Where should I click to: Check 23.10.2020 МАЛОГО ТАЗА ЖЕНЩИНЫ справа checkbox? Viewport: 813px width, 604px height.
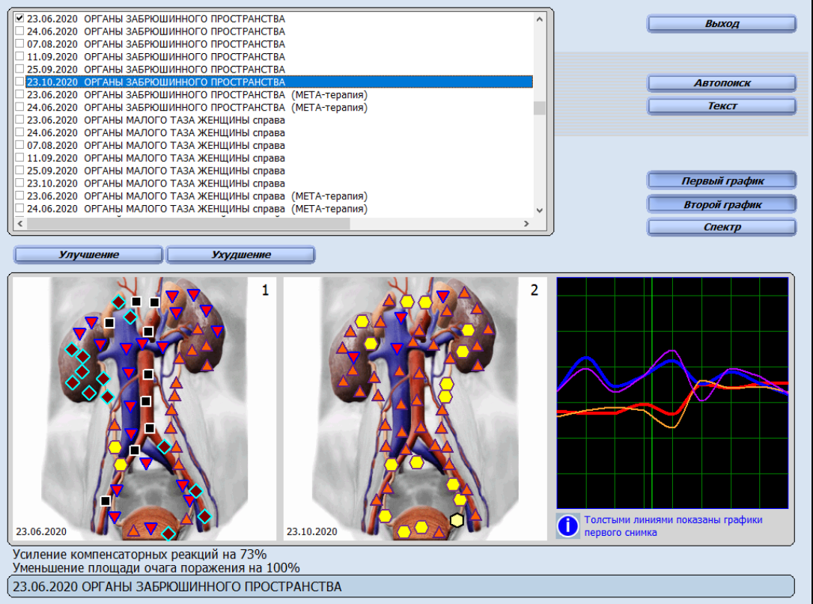click(19, 183)
